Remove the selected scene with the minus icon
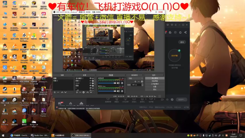 [x=58, y=92]
